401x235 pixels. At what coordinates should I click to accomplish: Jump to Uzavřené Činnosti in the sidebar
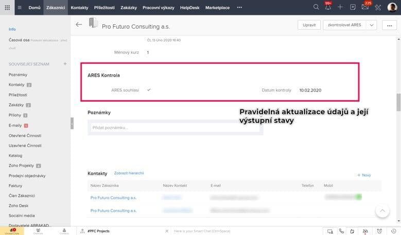click(x=25, y=146)
